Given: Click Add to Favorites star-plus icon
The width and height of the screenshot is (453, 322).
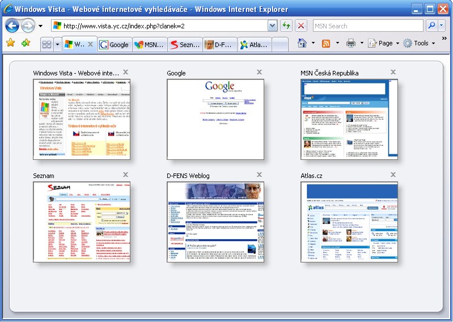Looking at the screenshot, I should pyautogui.click(x=26, y=43).
